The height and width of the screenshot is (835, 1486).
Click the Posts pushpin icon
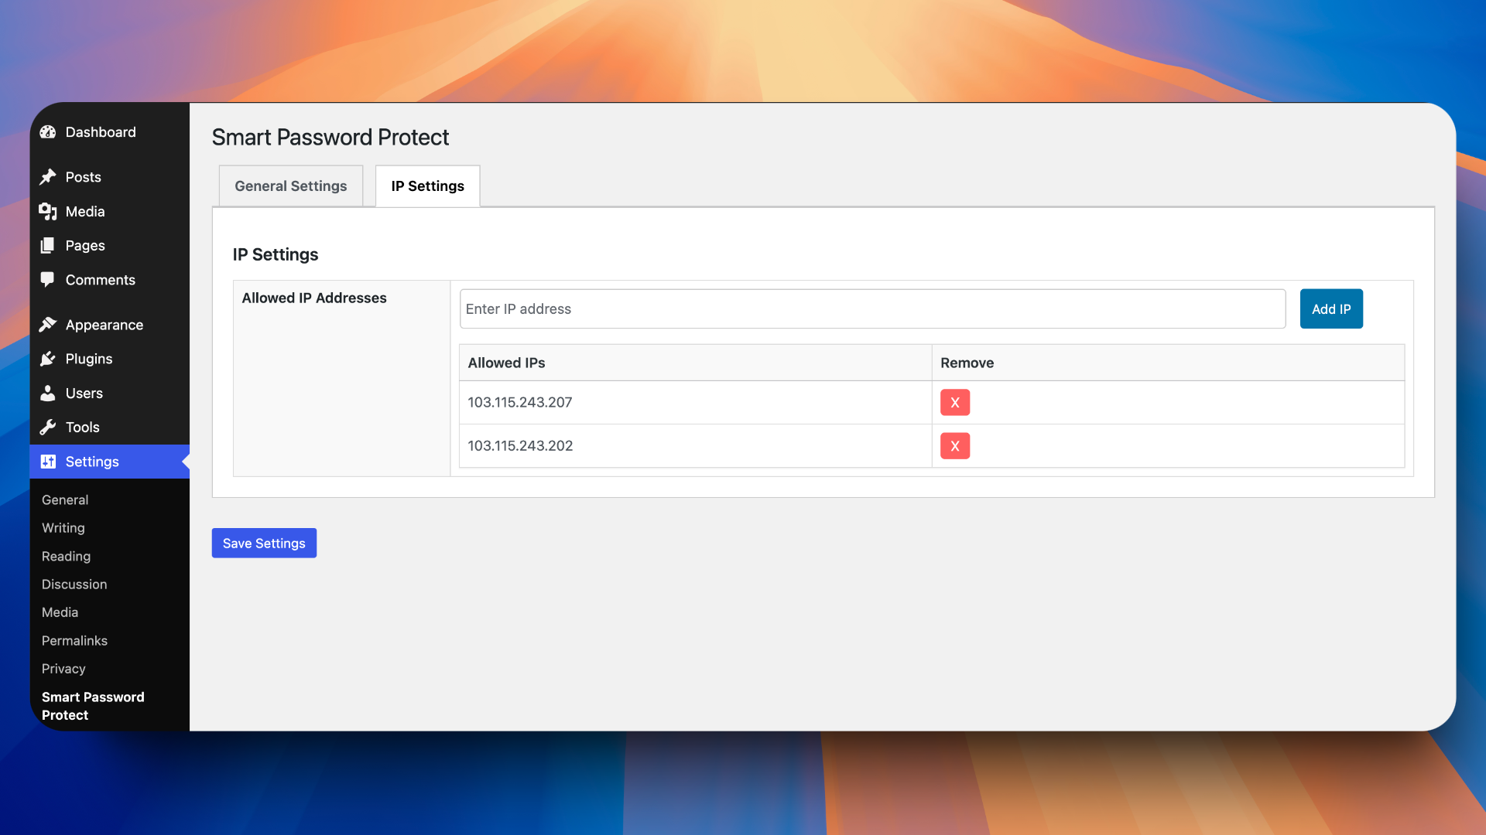pos(48,177)
